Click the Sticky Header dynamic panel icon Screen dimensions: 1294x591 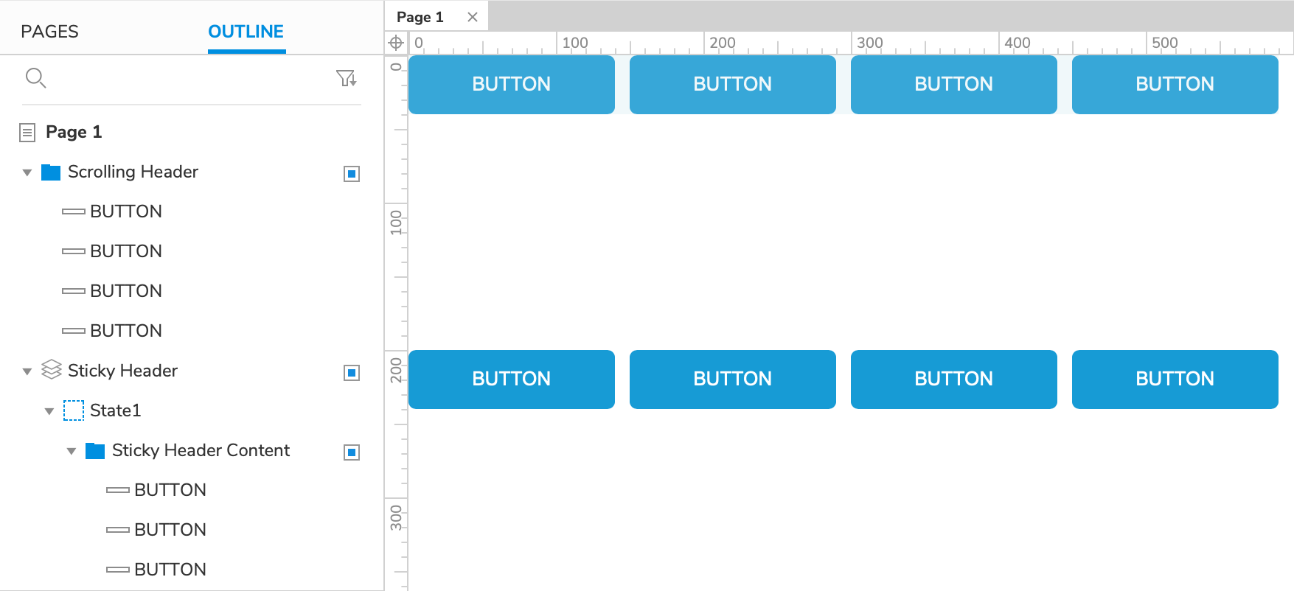[51, 370]
